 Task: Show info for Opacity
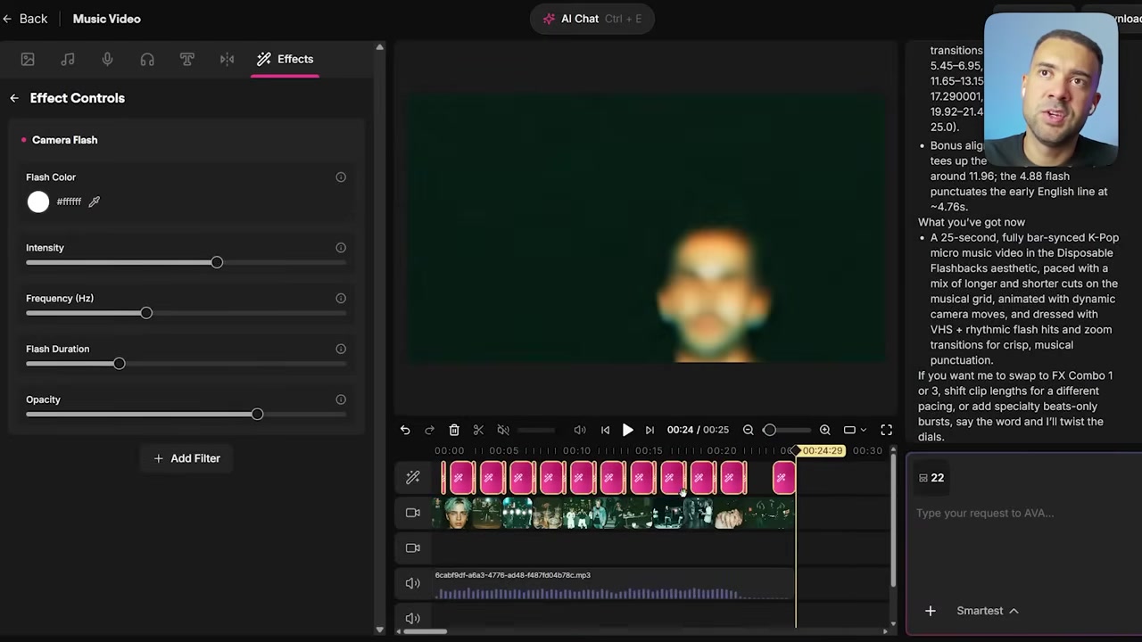[x=341, y=399]
